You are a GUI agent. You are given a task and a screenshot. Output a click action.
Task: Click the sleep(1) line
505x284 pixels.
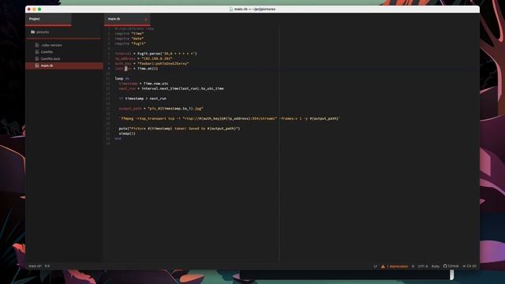click(x=127, y=133)
